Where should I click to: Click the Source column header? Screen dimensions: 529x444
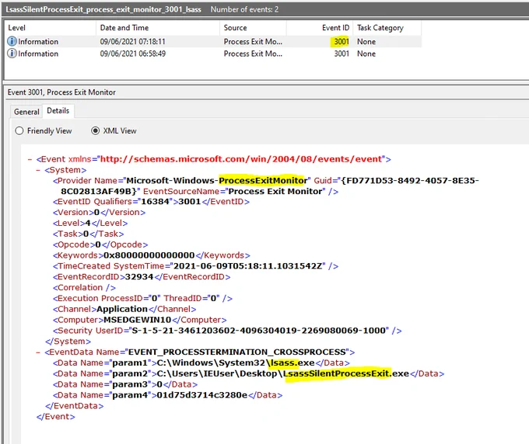(253, 28)
